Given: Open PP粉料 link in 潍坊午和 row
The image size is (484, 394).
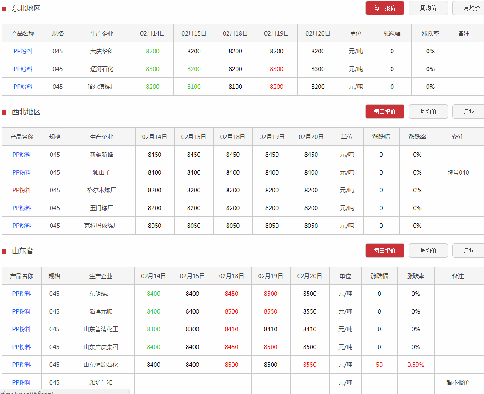Looking at the screenshot, I should tap(21, 382).
